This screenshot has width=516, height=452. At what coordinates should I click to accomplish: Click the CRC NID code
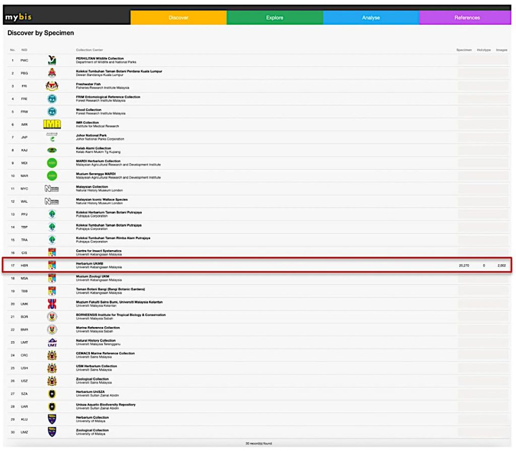click(x=24, y=355)
